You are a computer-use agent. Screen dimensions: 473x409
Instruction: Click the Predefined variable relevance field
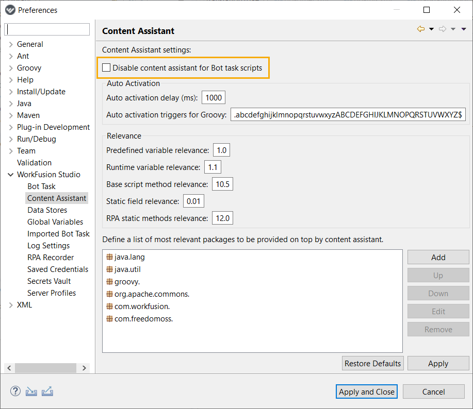click(221, 150)
